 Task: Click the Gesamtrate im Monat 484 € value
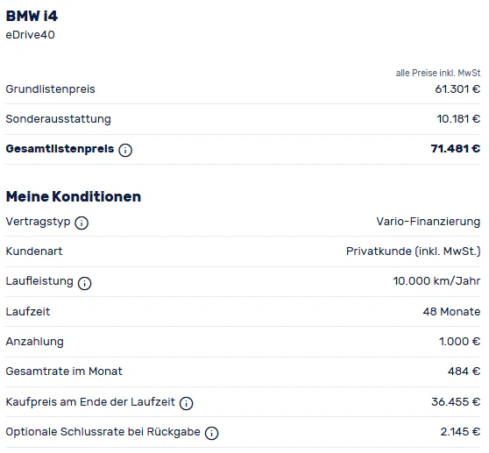(464, 372)
